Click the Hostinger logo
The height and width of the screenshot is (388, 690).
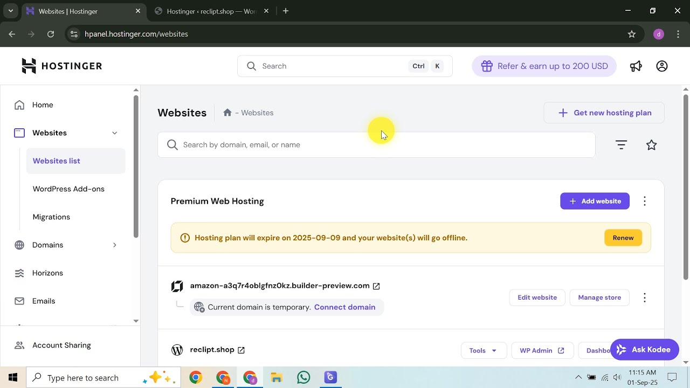(x=61, y=66)
